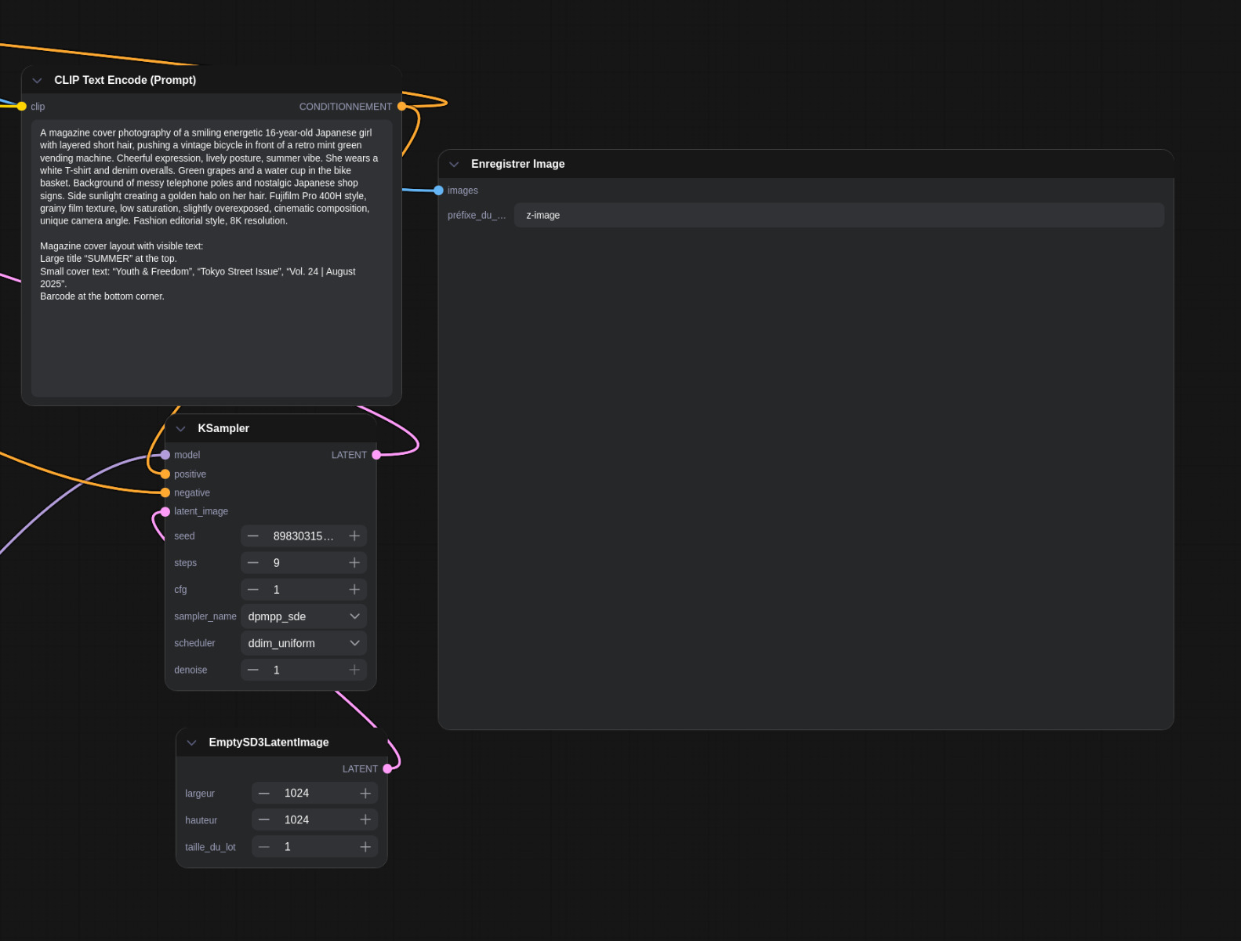This screenshot has width=1241, height=941.
Task: Decrease the denoise value
Action: [253, 670]
